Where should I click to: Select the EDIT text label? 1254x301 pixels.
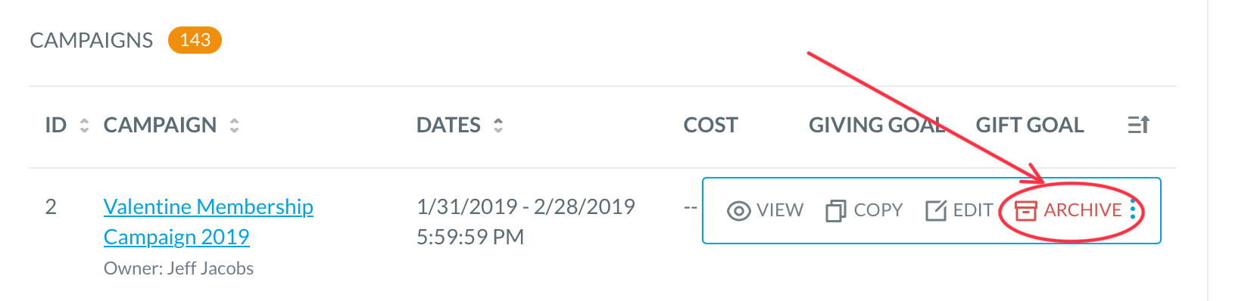(972, 210)
